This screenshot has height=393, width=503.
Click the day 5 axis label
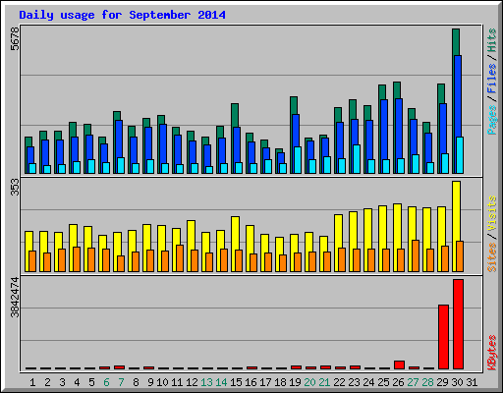coord(91,382)
